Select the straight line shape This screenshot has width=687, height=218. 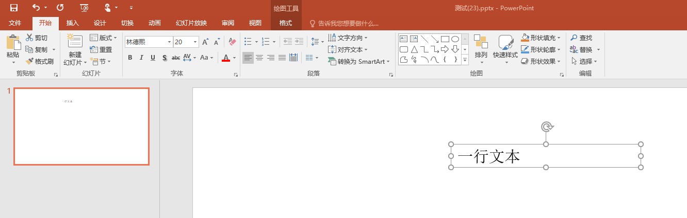(x=424, y=39)
